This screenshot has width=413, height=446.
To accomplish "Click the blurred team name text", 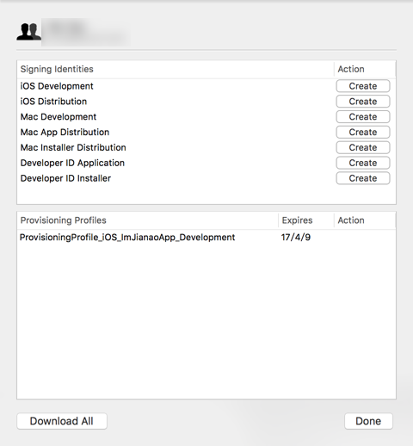I will (86, 32).
